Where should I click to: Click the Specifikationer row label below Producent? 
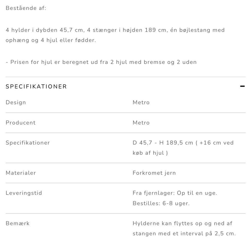point(28,143)
